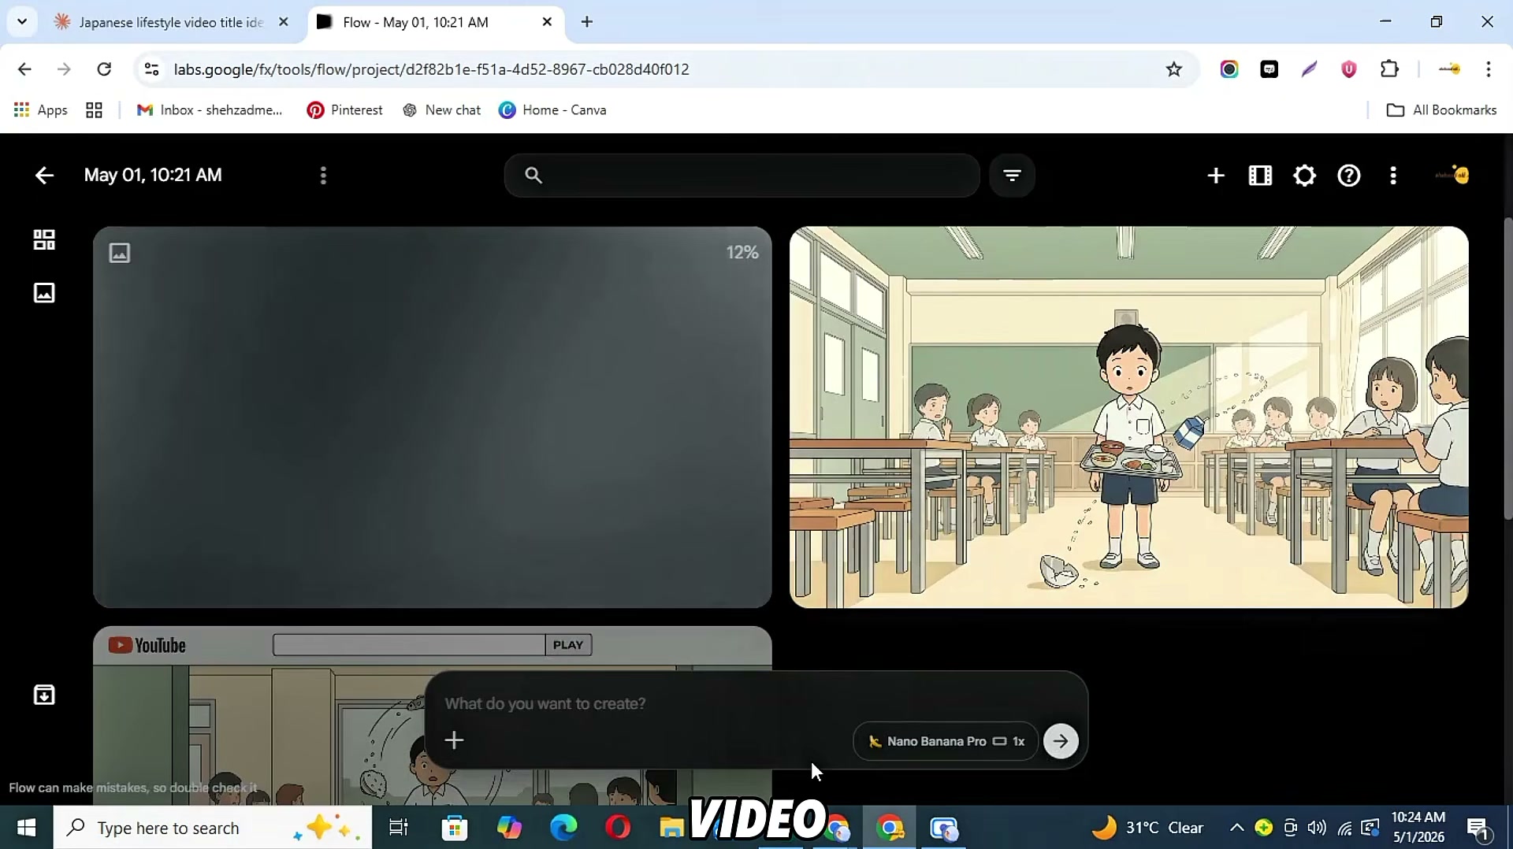This screenshot has height=849, width=1513.
Task: Open the help question mark icon
Action: tap(1349, 175)
